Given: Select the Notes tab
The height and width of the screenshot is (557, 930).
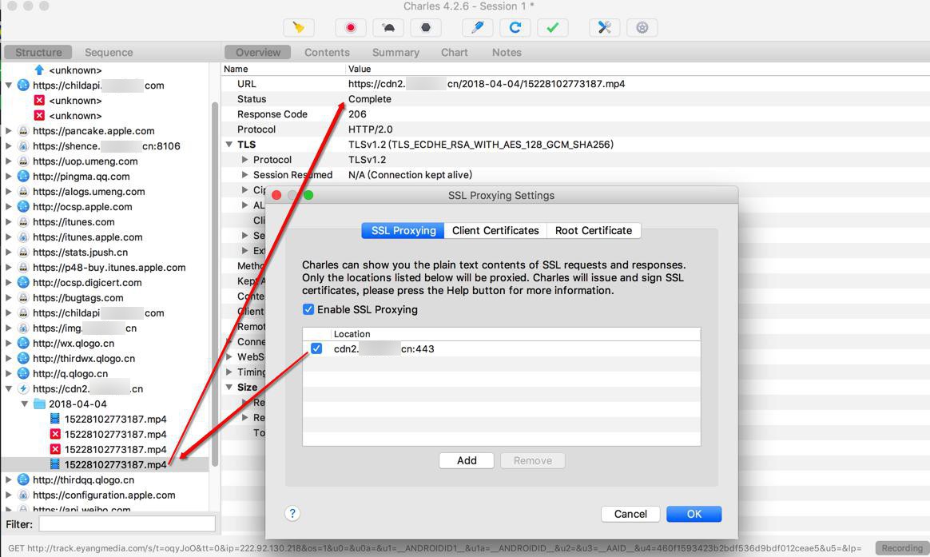Looking at the screenshot, I should coord(507,52).
